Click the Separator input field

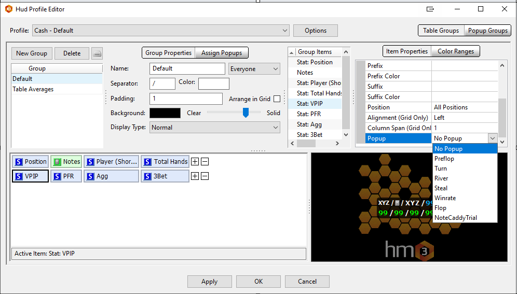162,83
